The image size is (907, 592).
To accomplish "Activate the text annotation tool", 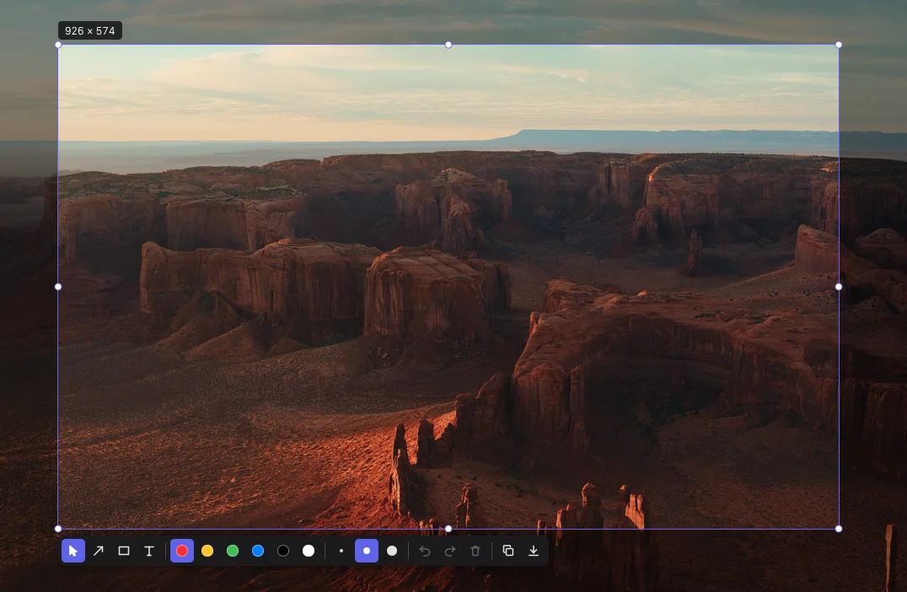I will 149,551.
